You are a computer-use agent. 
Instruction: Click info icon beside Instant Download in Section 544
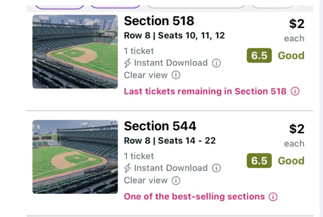(x=216, y=168)
